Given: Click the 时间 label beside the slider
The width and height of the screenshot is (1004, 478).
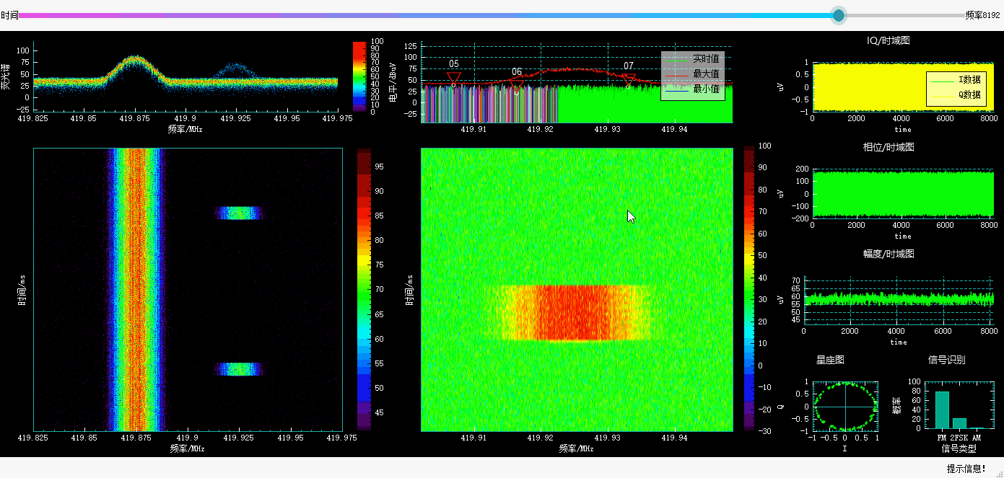Looking at the screenshot, I should 9,15.
